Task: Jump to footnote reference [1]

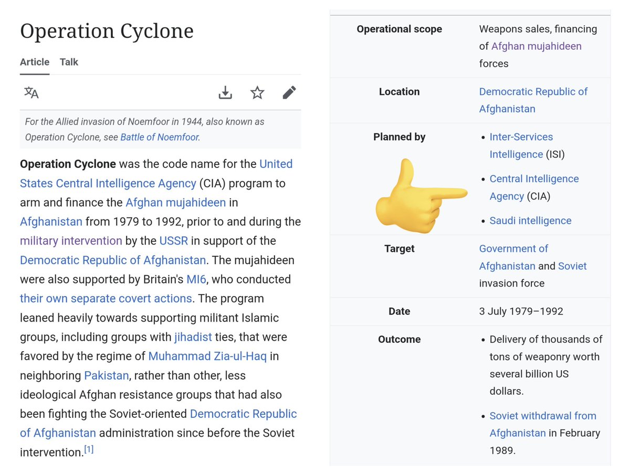Action: point(89,449)
